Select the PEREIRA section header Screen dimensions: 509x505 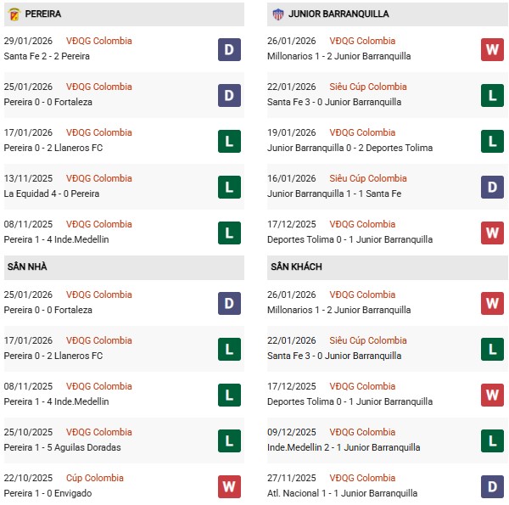[x=42, y=14]
